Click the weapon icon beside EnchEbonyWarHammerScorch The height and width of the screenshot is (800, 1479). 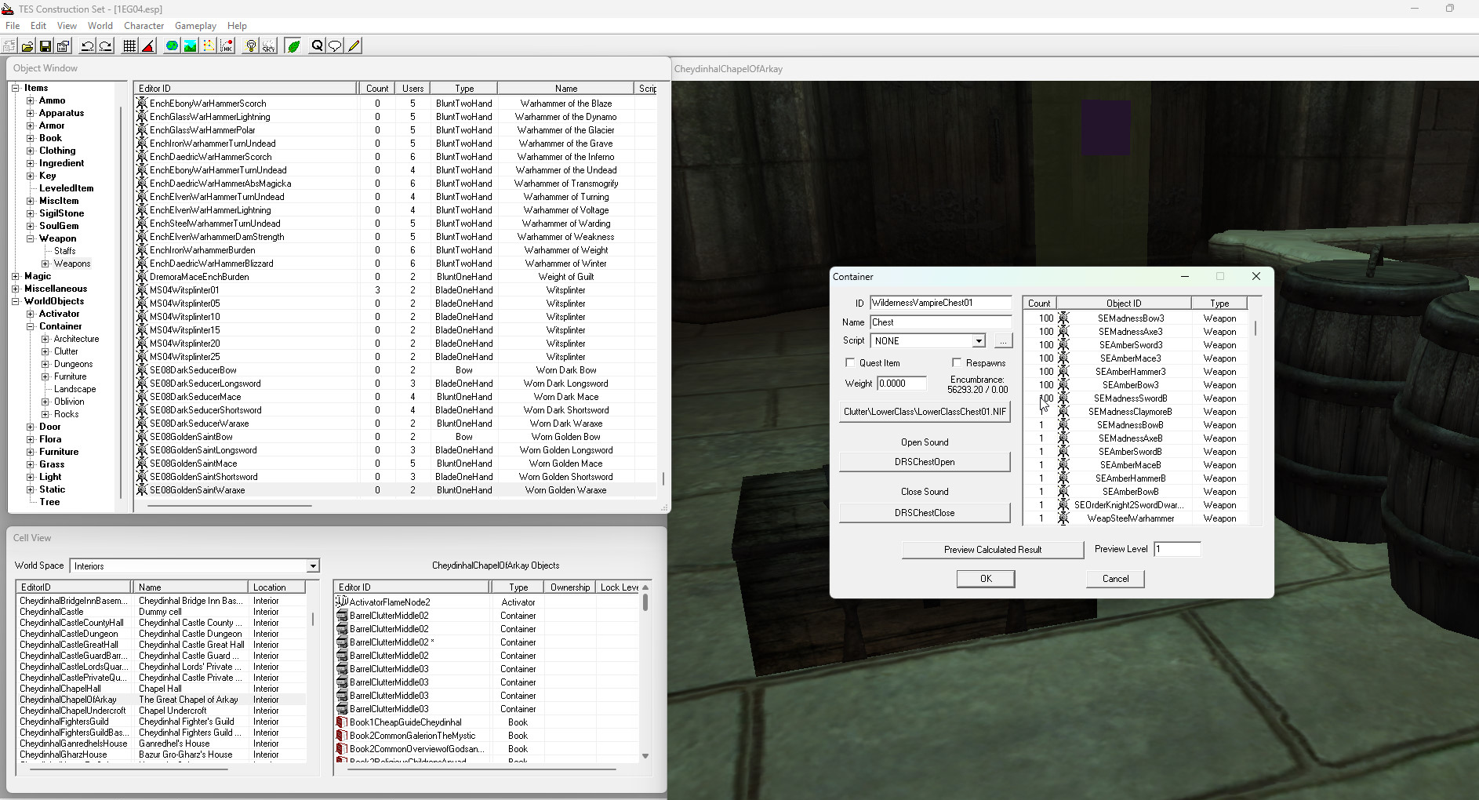click(x=142, y=104)
